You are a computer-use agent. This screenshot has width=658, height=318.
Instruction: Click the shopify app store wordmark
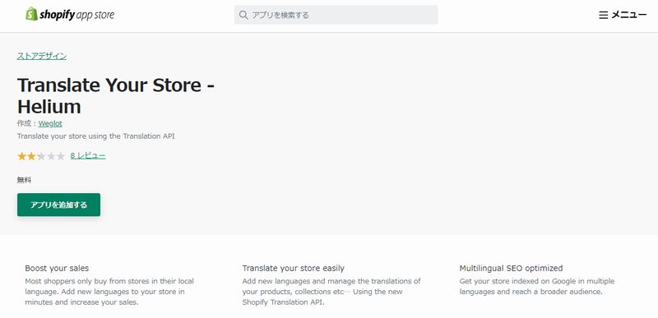point(76,15)
